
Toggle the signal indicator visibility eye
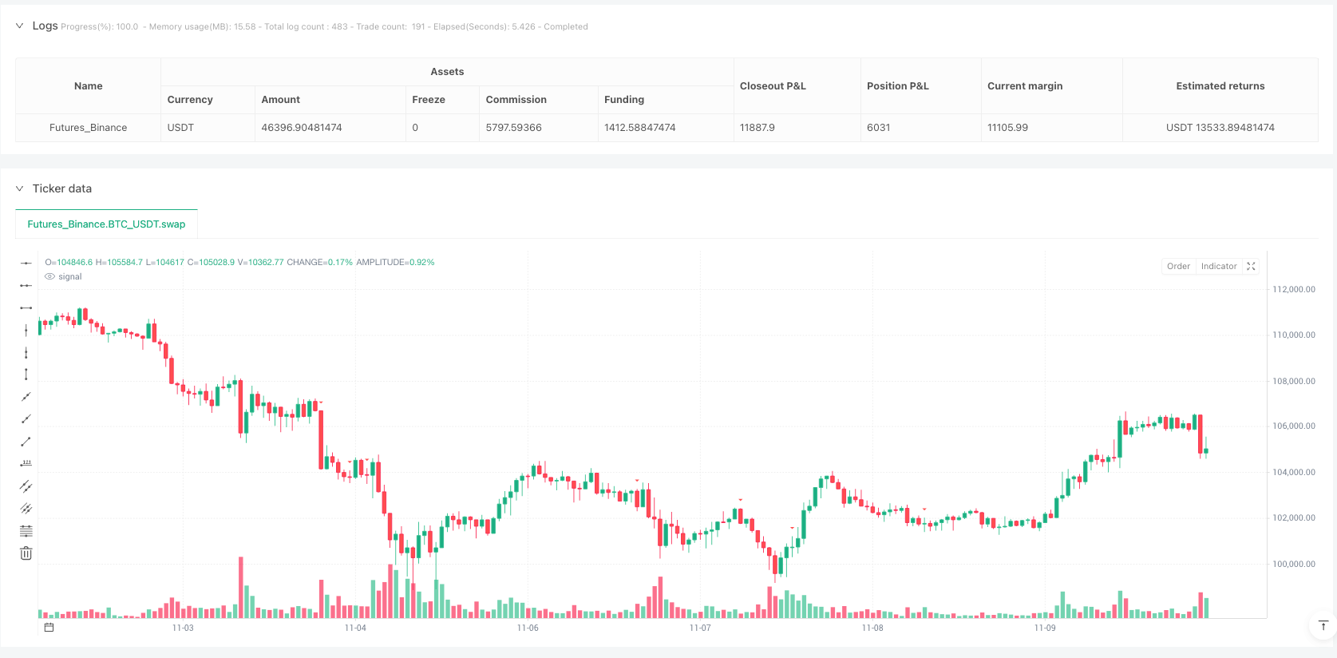pyautogui.click(x=50, y=277)
